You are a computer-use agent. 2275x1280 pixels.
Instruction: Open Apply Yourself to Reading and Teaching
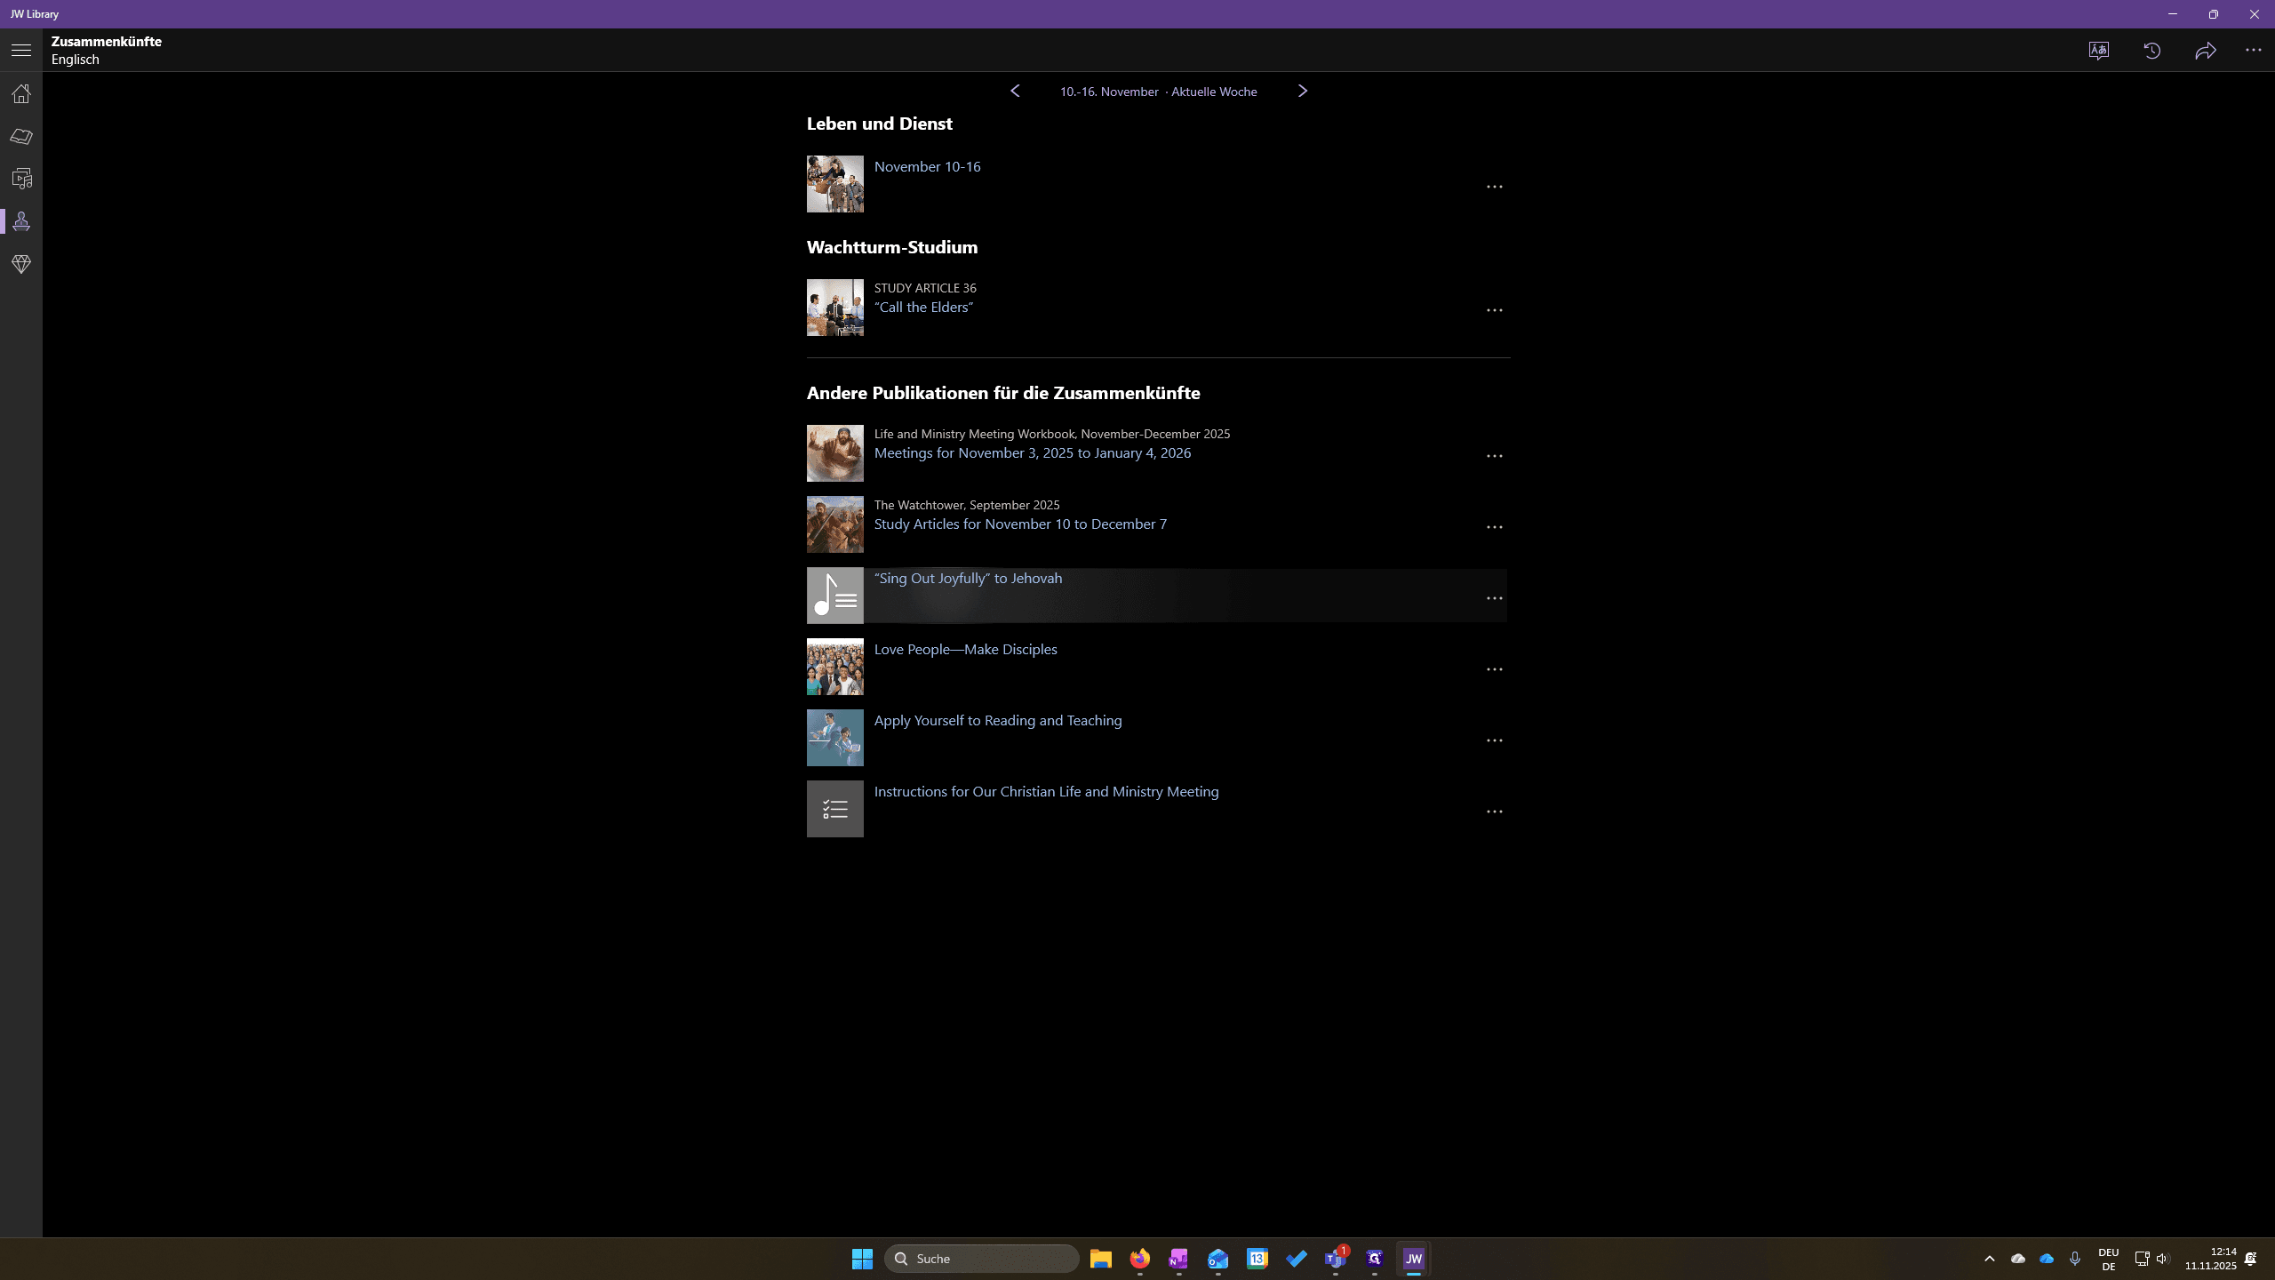tap(998, 721)
